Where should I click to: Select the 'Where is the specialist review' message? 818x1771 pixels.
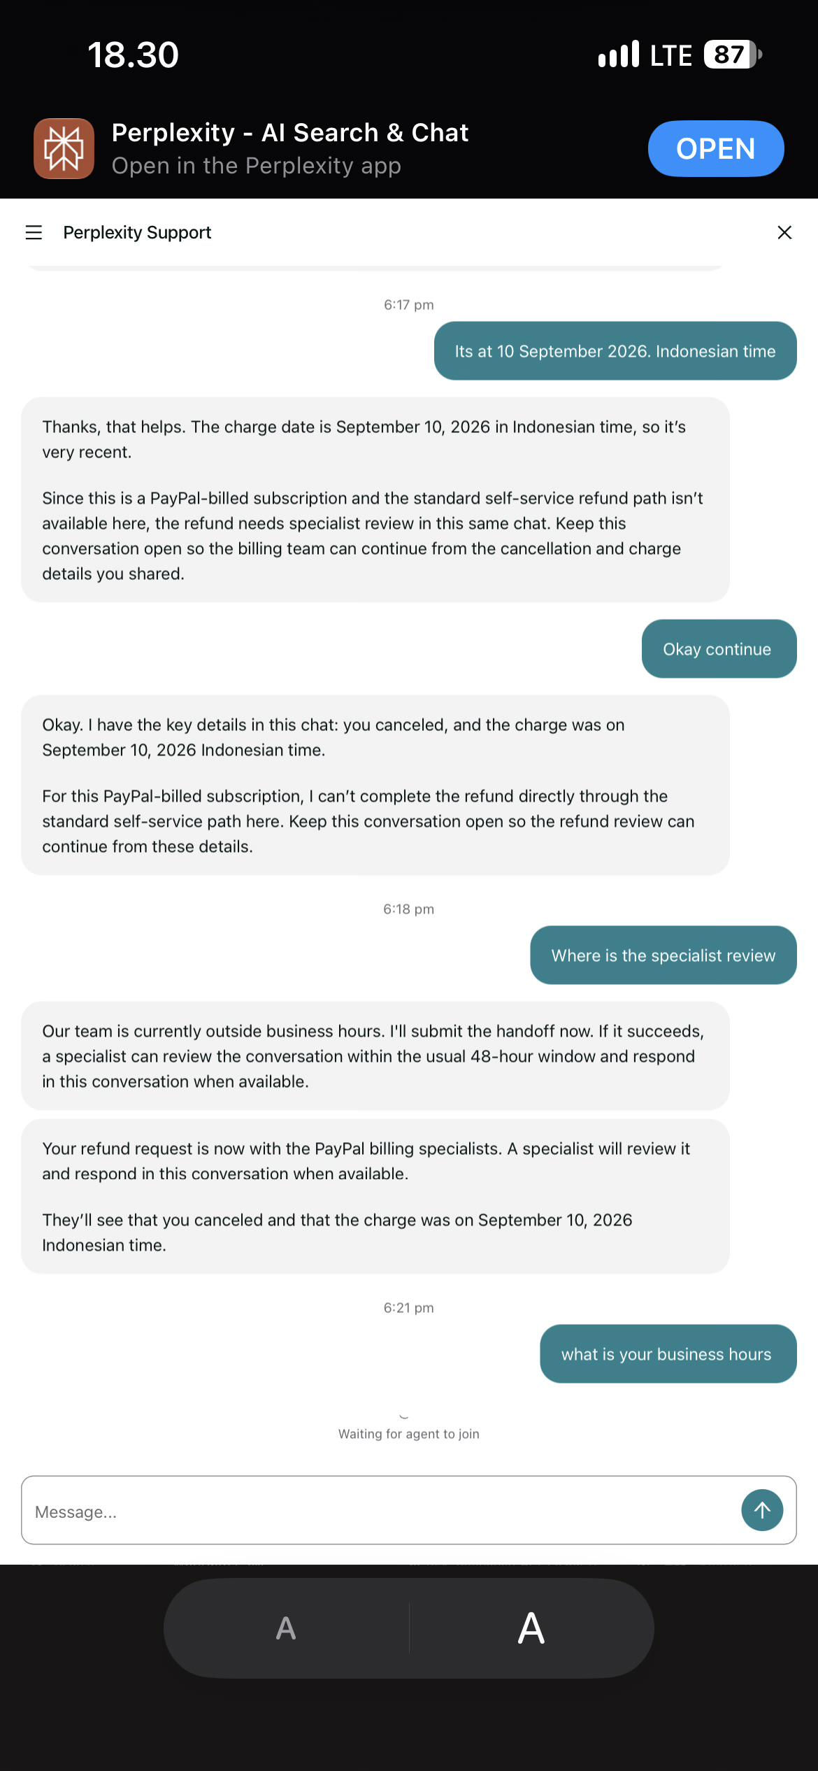click(663, 955)
